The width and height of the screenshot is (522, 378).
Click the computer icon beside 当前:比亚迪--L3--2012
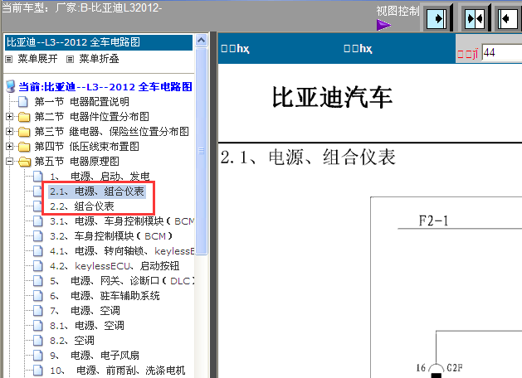(11, 86)
